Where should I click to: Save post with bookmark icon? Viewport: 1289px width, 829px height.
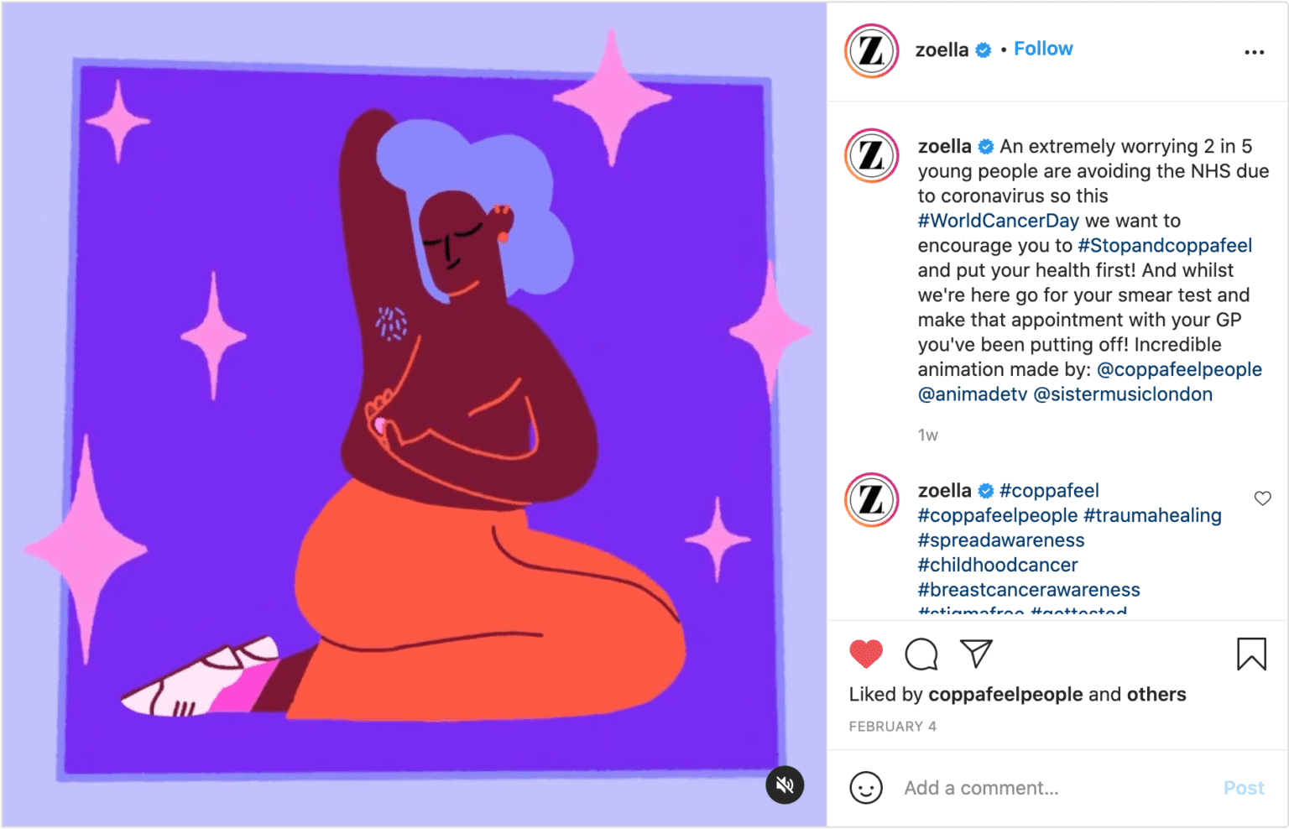(x=1251, y=654)
